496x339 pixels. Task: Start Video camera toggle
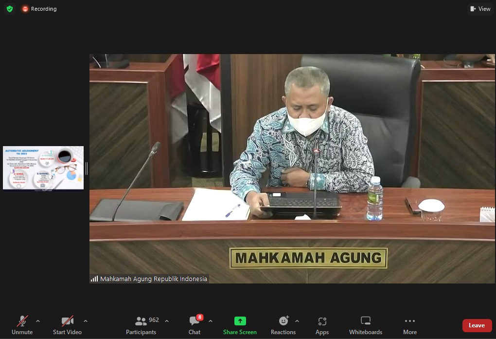point(67,325)
